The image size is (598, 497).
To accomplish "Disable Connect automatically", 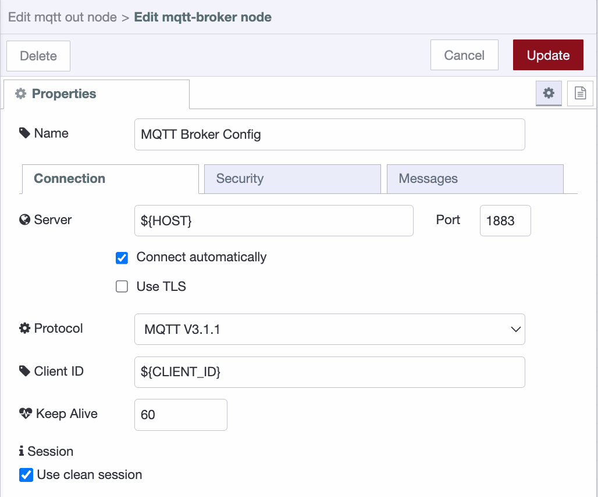I will click(122, 257).
